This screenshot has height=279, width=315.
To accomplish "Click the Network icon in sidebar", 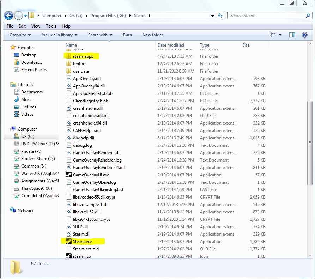I will click(x=13, y=210).
